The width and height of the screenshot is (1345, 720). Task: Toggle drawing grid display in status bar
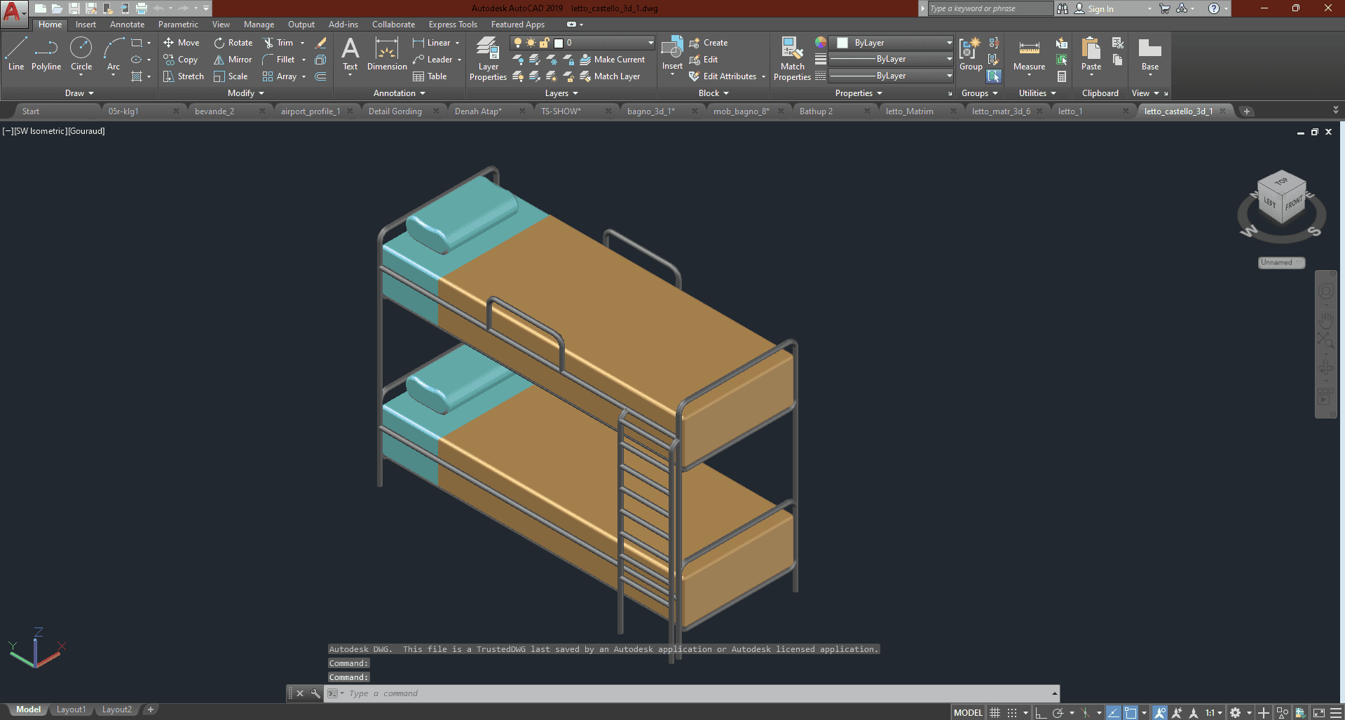[x=995, y=713]
